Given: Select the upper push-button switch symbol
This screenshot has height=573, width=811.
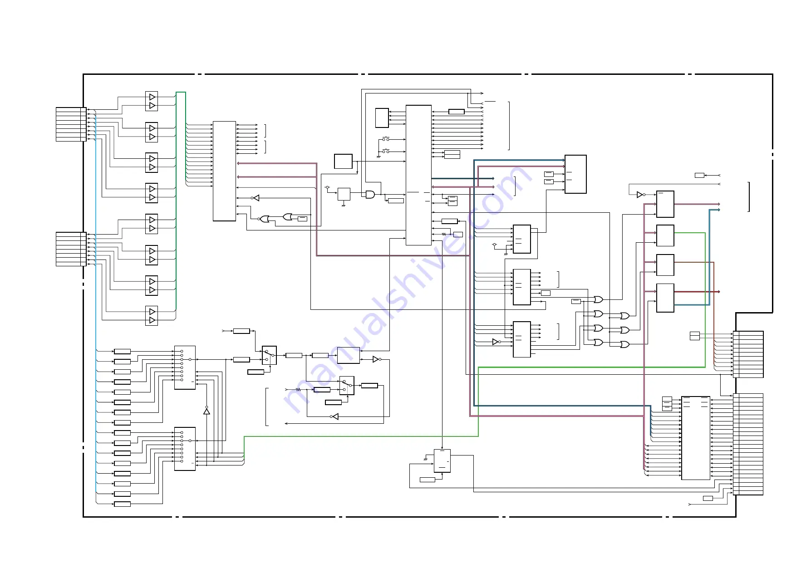Looking at the screenshot, I should coord(386,139).
